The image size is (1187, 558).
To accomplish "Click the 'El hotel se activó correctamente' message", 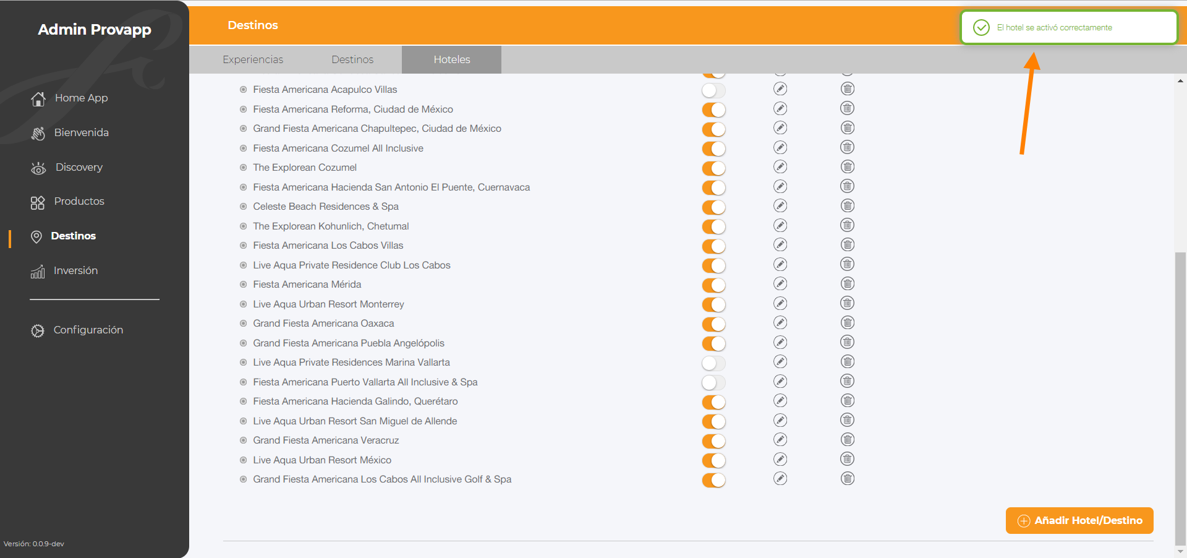I will point(1054,28).
